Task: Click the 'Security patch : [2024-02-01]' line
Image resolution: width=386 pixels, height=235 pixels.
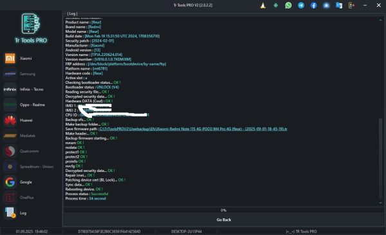Action: [89, 41]
